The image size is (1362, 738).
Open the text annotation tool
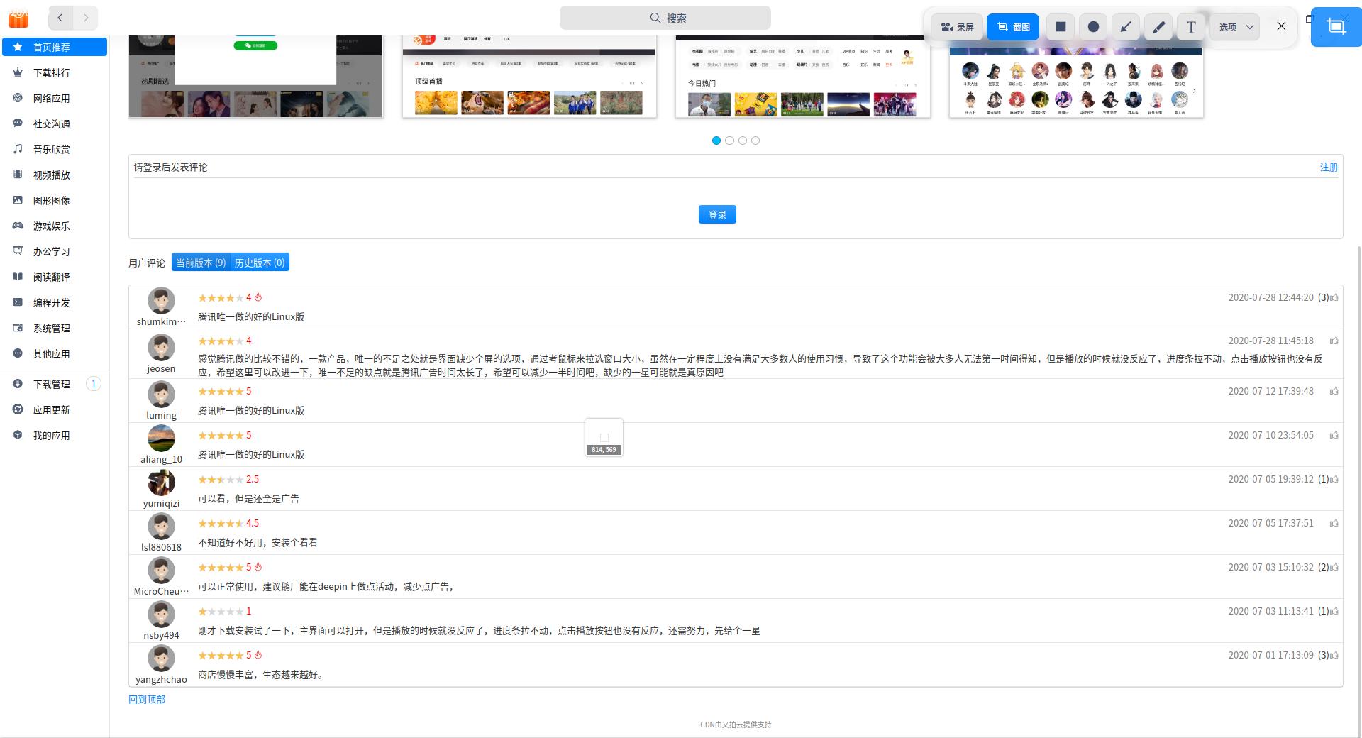[x=1191, y=27]
